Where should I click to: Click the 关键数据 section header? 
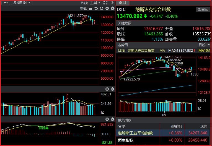[x=124, y=23]
